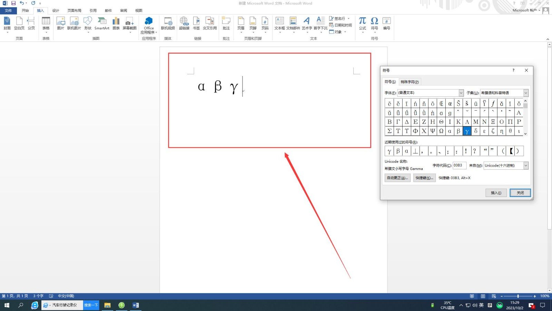Expand the 来自 Unicode source dropdown
The height and width of the screenshot is (311, 552).
coord(526,166)
